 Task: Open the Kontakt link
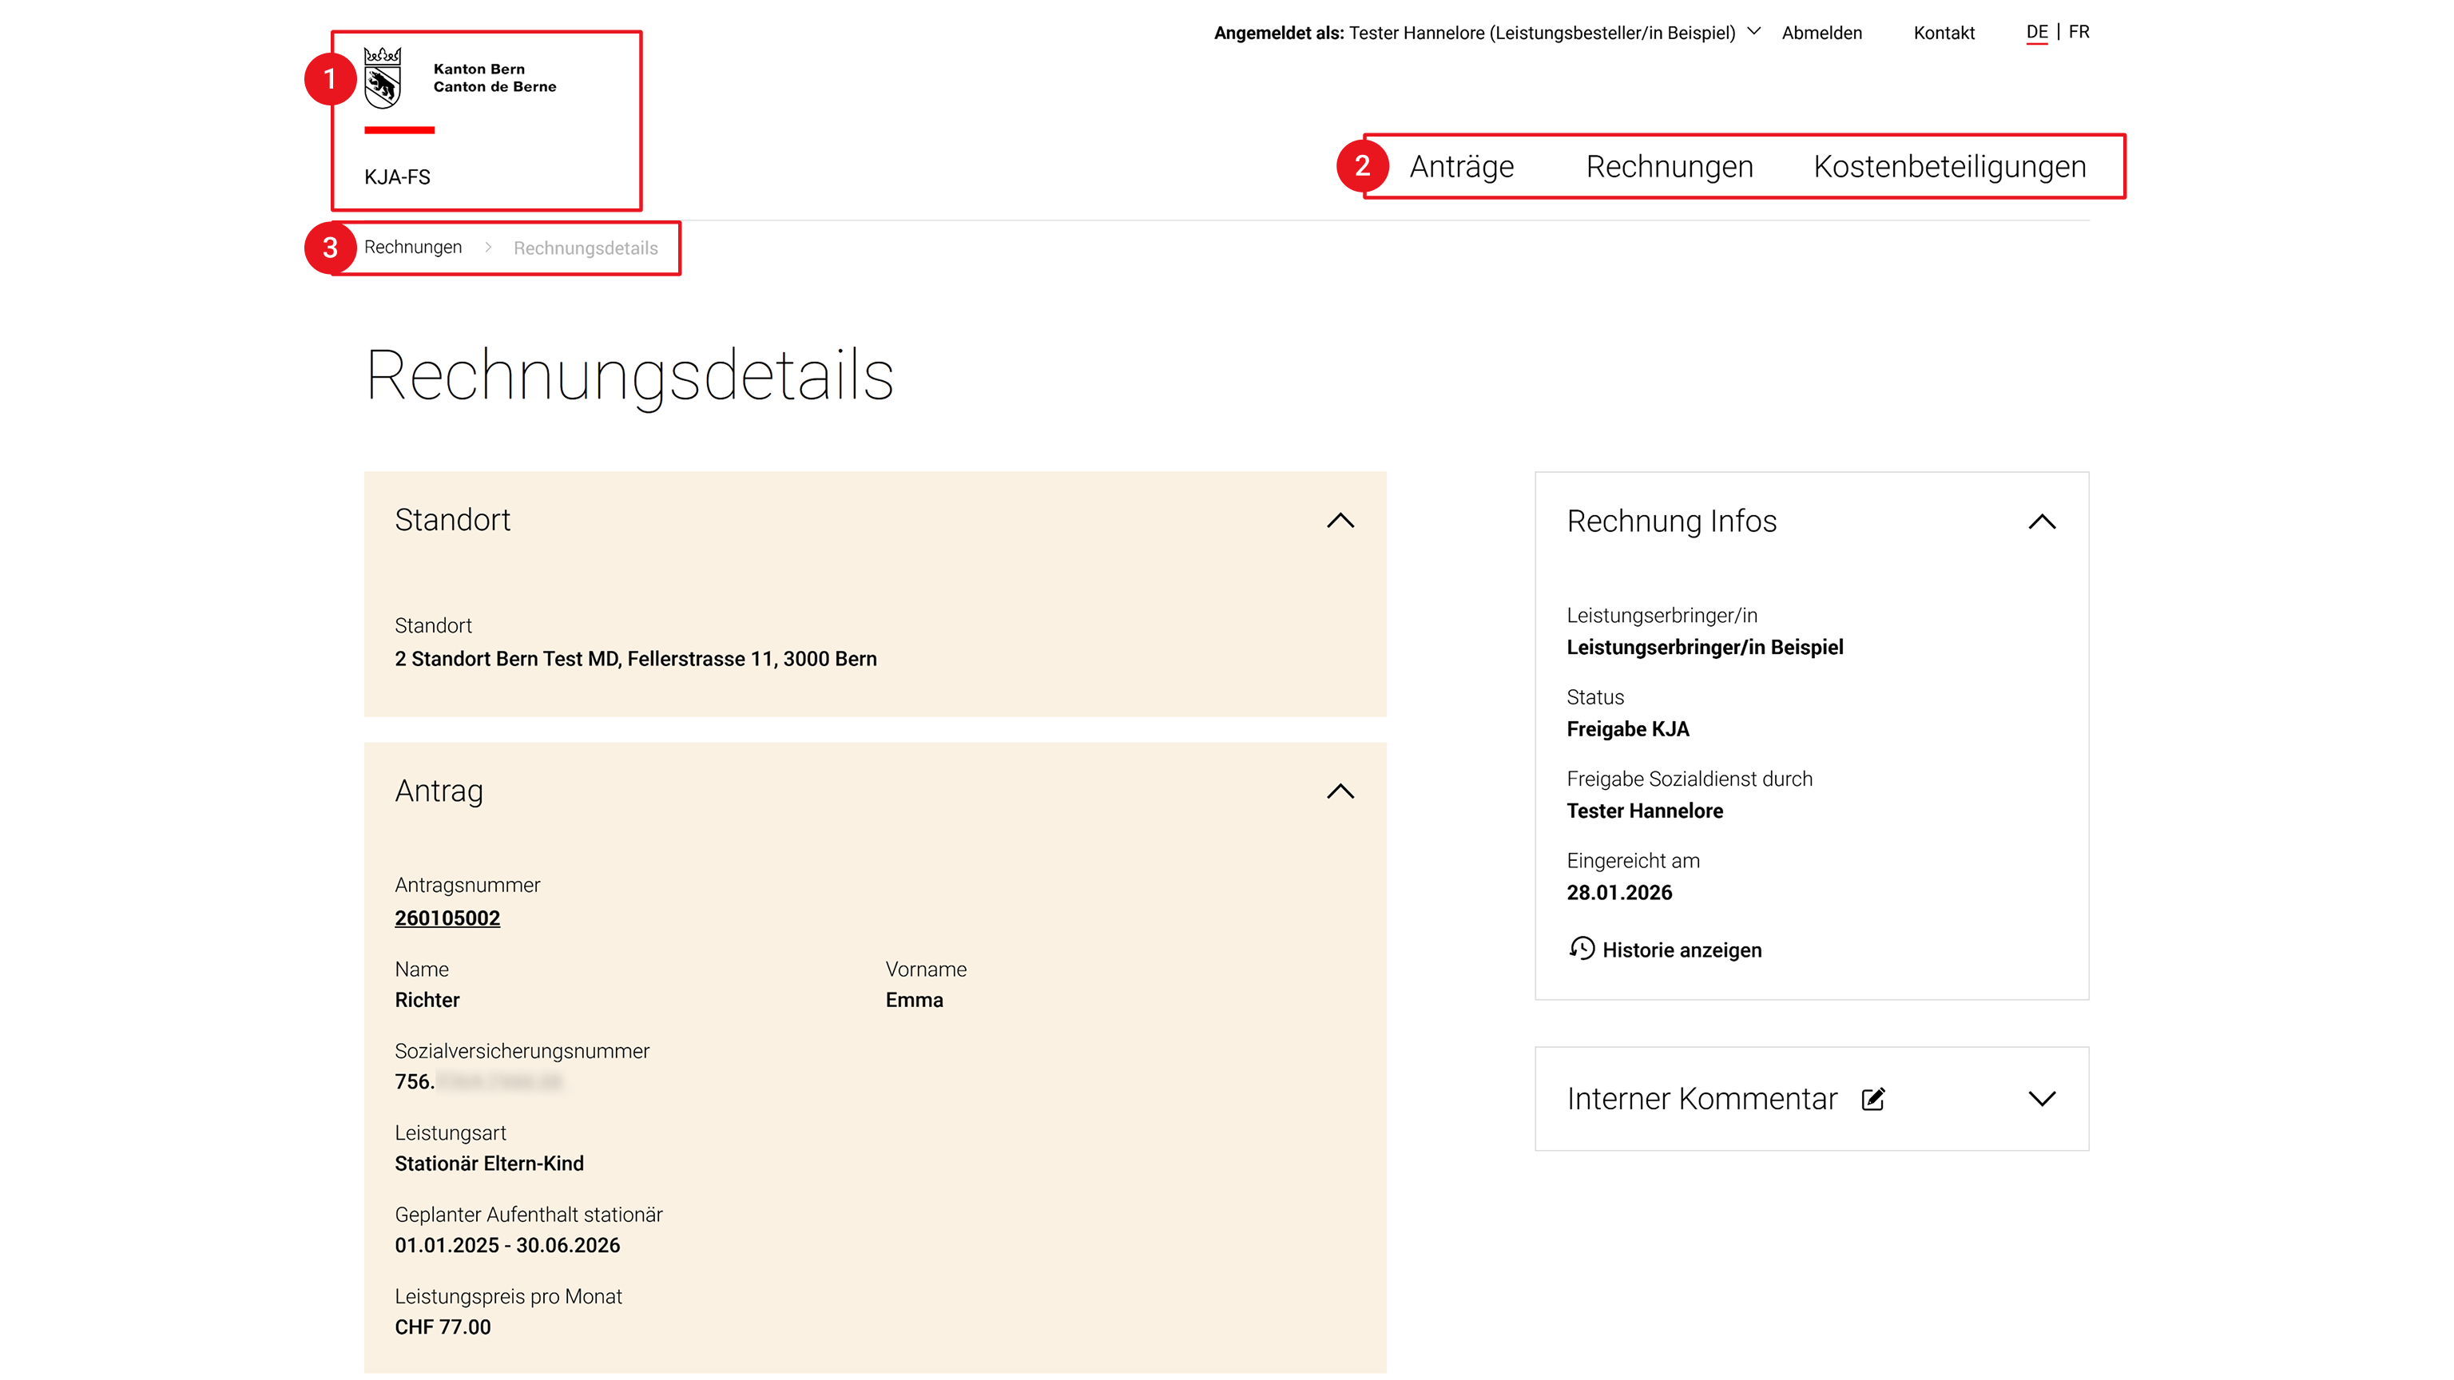click(x=1944, y=34)
